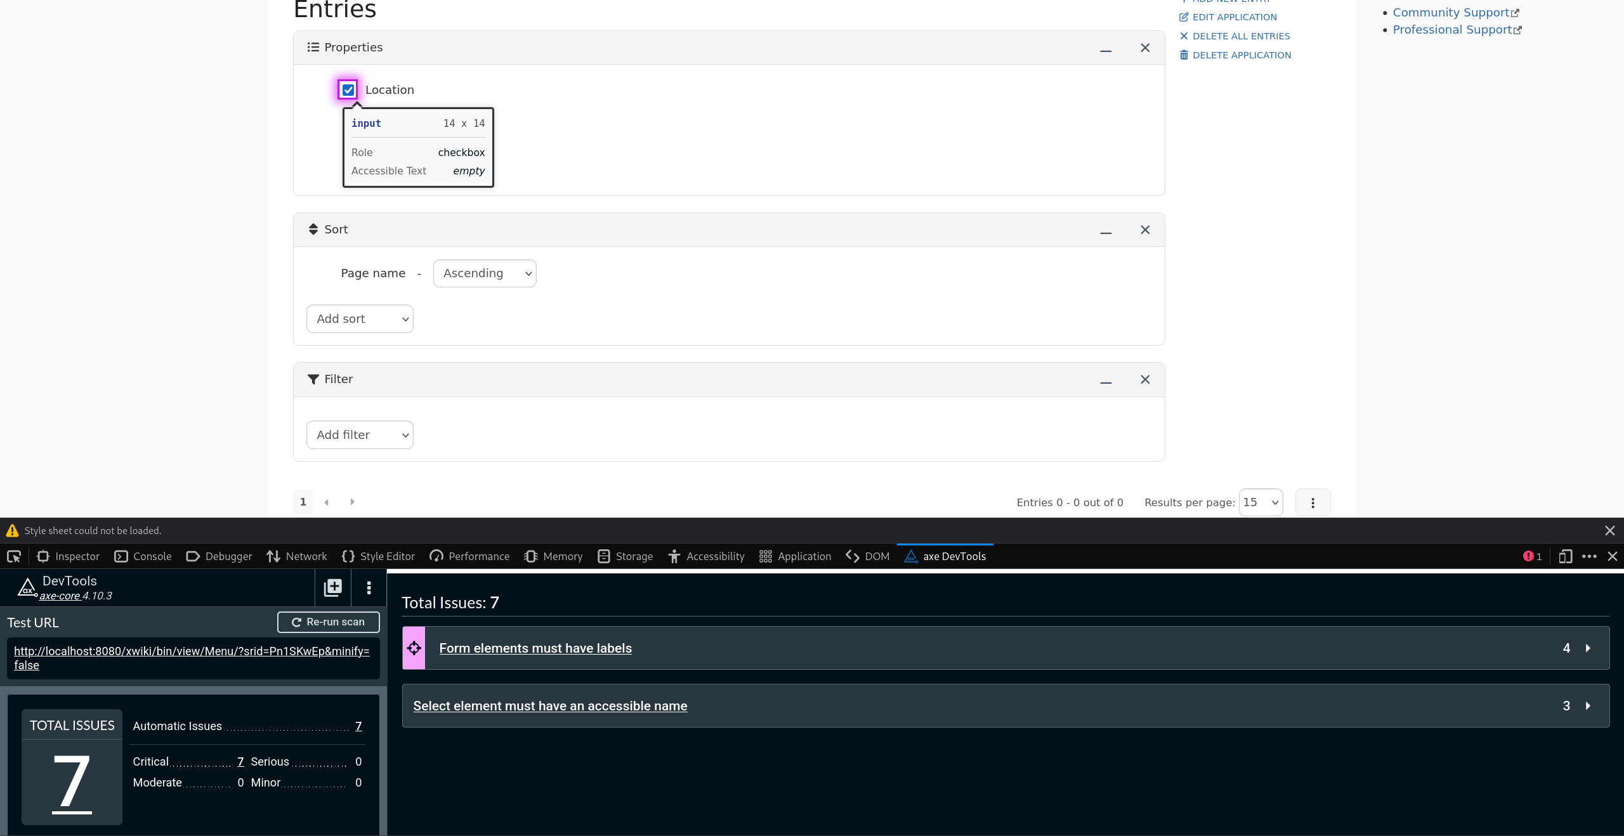
Task: Open the livetable three-dots options menu
Action: pyautogui.click(x=1313, y=502)
